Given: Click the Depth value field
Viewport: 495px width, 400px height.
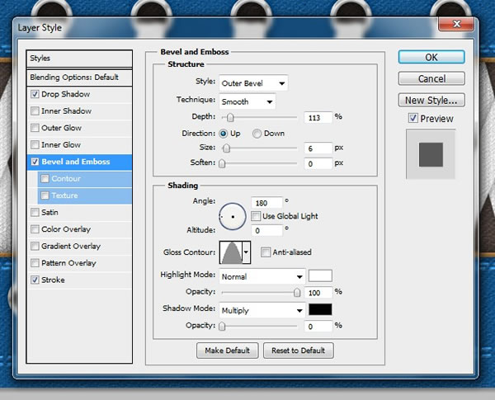Looking at the screenshot, I should 318,118.
